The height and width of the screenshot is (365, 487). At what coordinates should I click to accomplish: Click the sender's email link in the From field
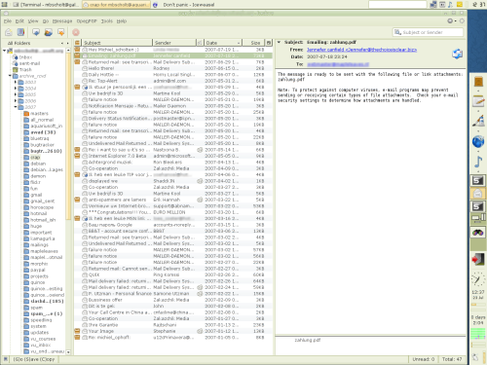pyautogui.click(x=361, y=50)
